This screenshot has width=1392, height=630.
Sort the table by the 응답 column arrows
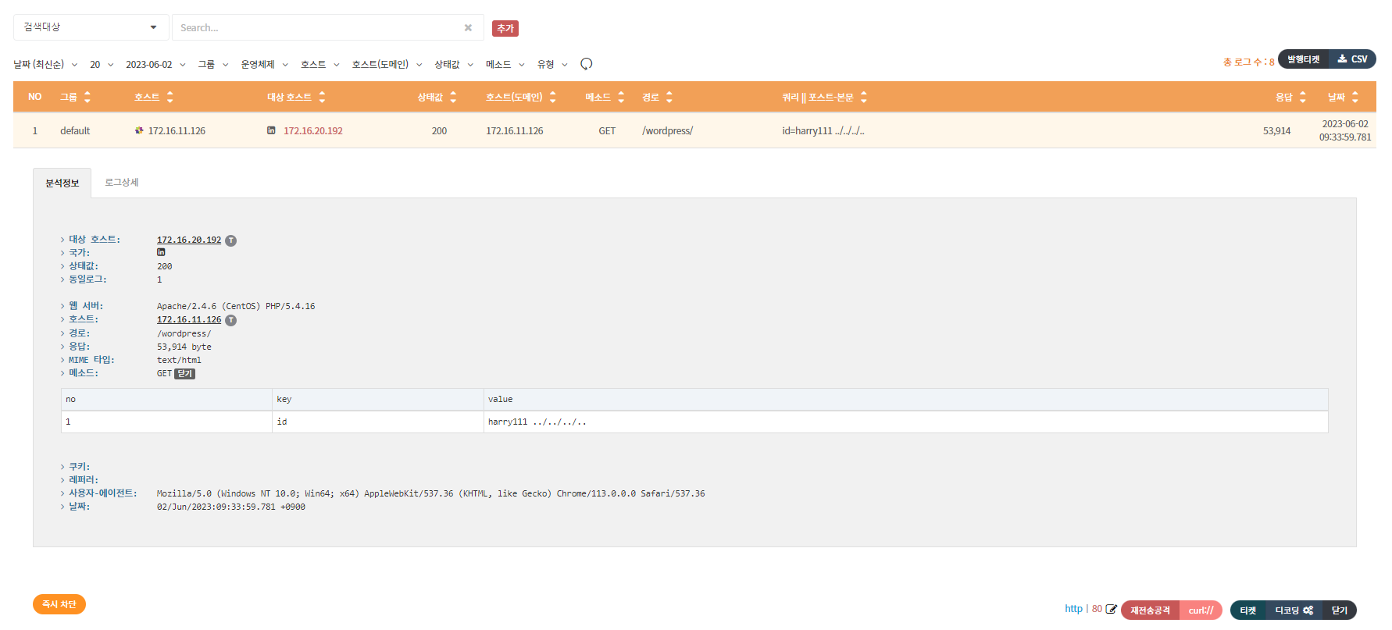click(1302, 97)
